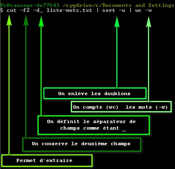Click the '-d_' delimiter option
Image resolution: width=175 pixels, height=169 pixels.
tap(38, 11)
